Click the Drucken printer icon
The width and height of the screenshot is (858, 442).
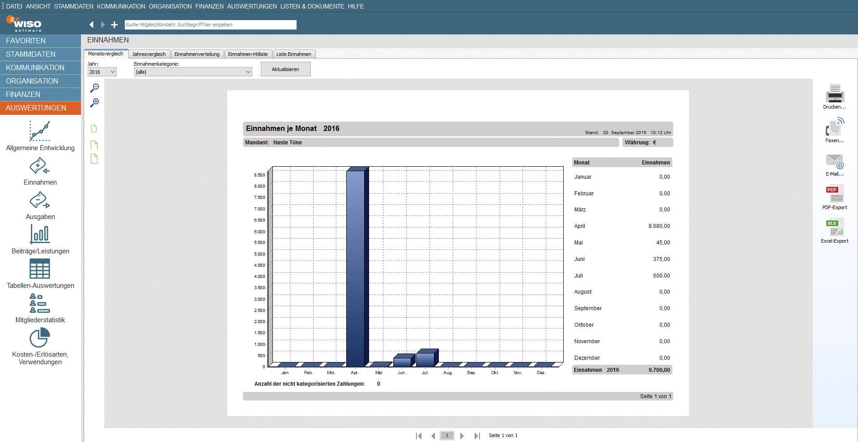[834, 93]
